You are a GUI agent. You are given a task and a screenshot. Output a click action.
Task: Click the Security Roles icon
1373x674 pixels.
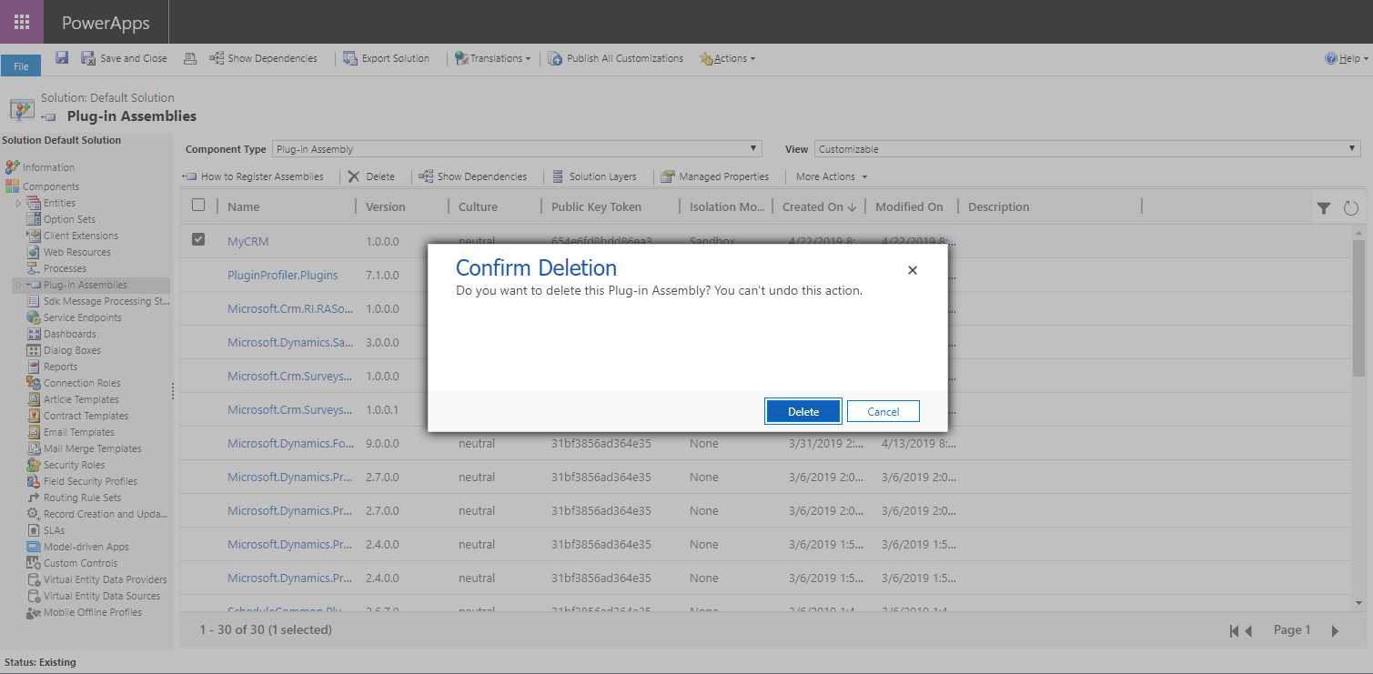pyautogui.click(x=35, y=465)
